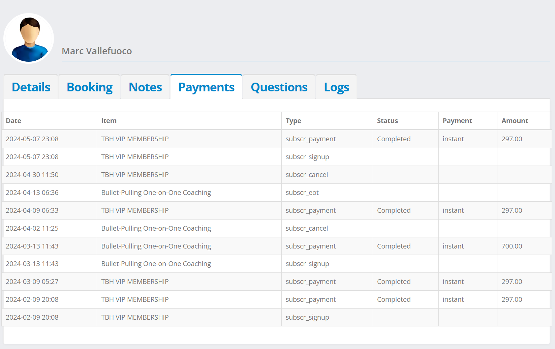Click the user avatar profile picture
555x349 pixels.
point(29,38)
